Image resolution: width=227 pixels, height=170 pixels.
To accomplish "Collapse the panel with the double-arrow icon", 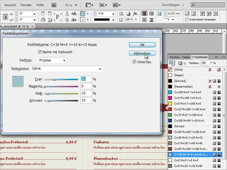I will [217, 57].
